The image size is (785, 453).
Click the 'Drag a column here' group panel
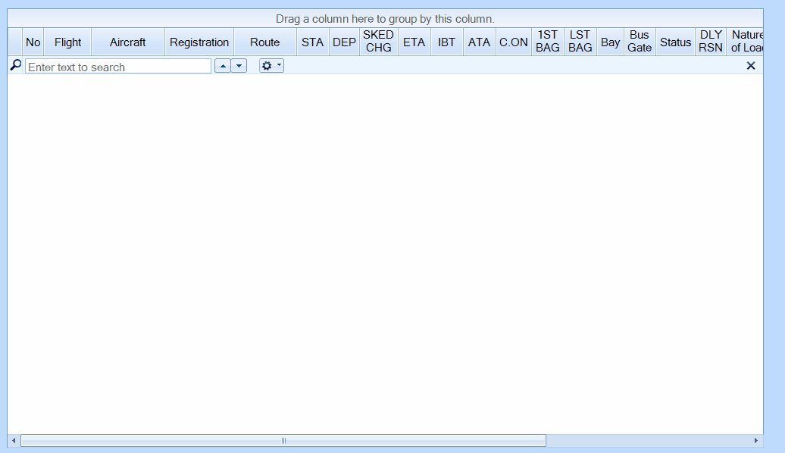(385, 18)
